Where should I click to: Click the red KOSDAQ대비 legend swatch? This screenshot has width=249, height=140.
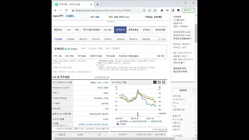click(130, 121)
